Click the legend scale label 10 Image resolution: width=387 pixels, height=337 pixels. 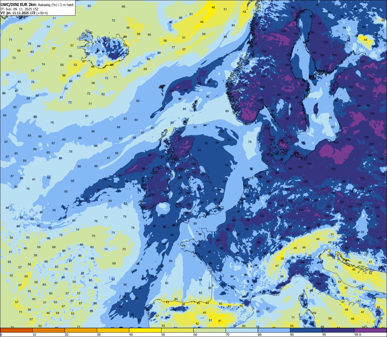(34, 335)
